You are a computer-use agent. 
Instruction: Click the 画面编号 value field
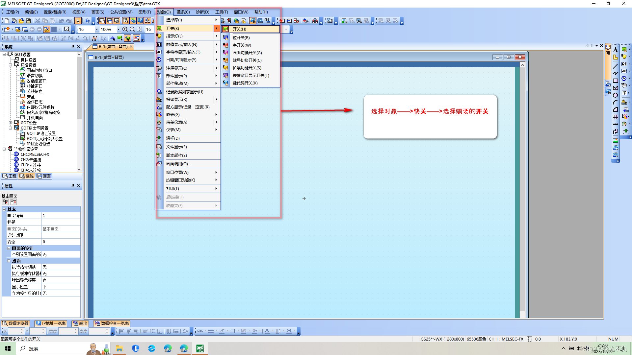click(61, 216)
